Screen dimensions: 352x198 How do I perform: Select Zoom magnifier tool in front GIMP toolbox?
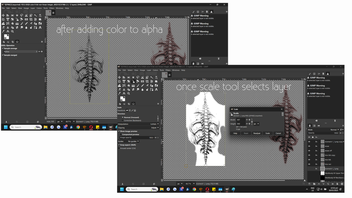[x=129, y=93]
